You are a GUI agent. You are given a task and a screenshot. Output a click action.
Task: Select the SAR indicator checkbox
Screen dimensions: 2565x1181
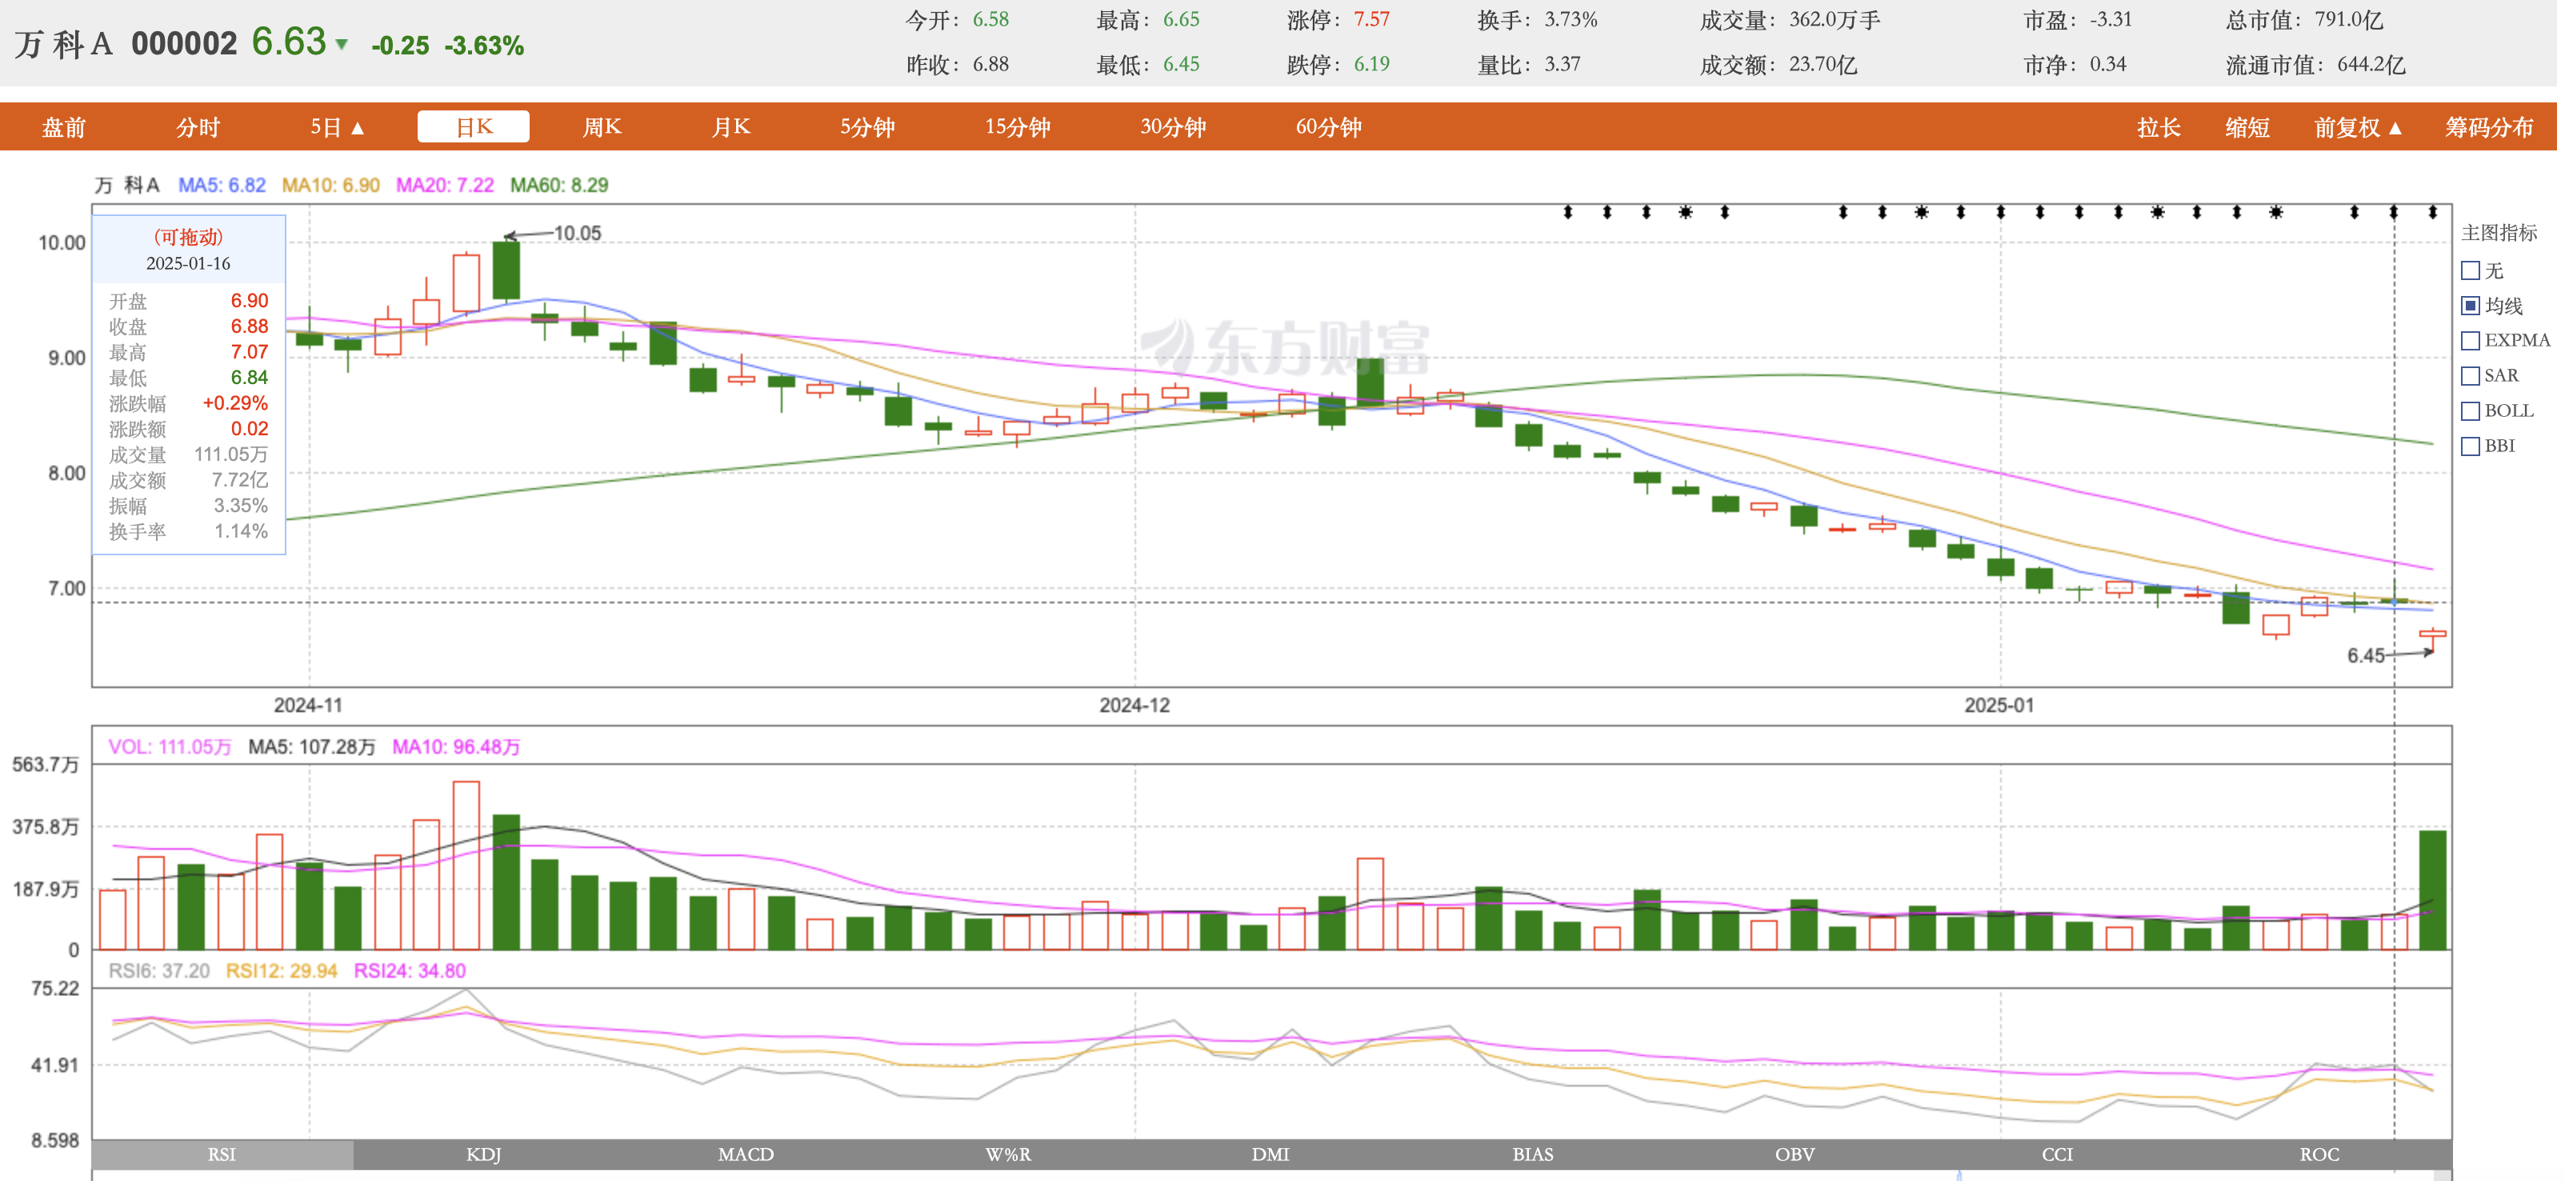pos(2471,375)
